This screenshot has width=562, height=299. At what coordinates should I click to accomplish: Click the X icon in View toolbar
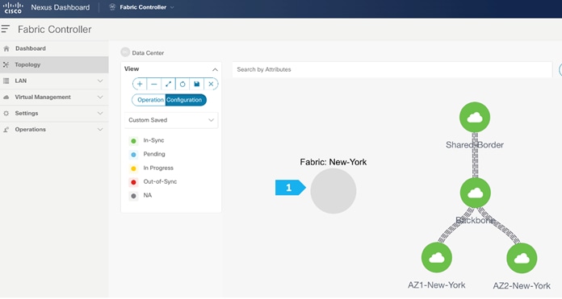pos(211,84)
